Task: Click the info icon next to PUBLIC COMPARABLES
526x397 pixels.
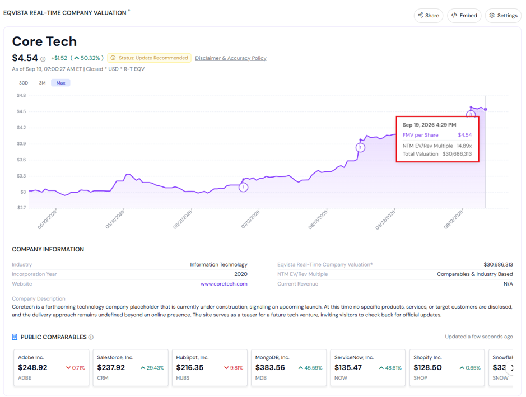Action: pos(91,337)
